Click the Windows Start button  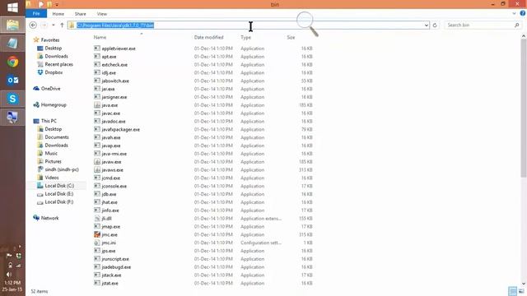click(x=12, y=7)
